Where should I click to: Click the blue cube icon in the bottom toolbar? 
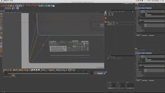tap(69, 70)
